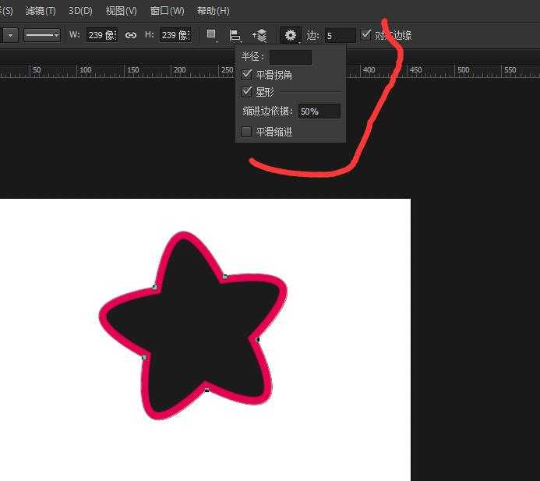Expand the small arrow dropdown left of stroke style
This screenshot has width=540, height=481.
(10, 35)
